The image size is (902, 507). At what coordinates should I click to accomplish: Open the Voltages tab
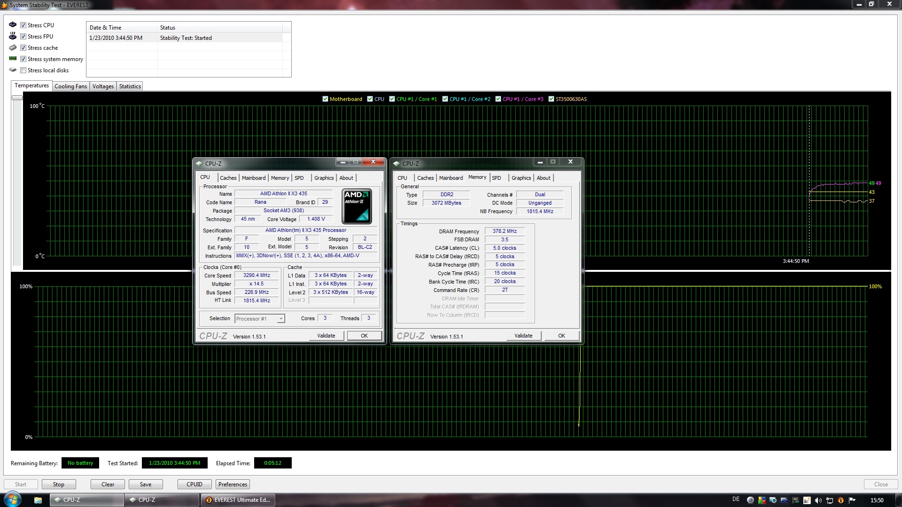(103, 86)
